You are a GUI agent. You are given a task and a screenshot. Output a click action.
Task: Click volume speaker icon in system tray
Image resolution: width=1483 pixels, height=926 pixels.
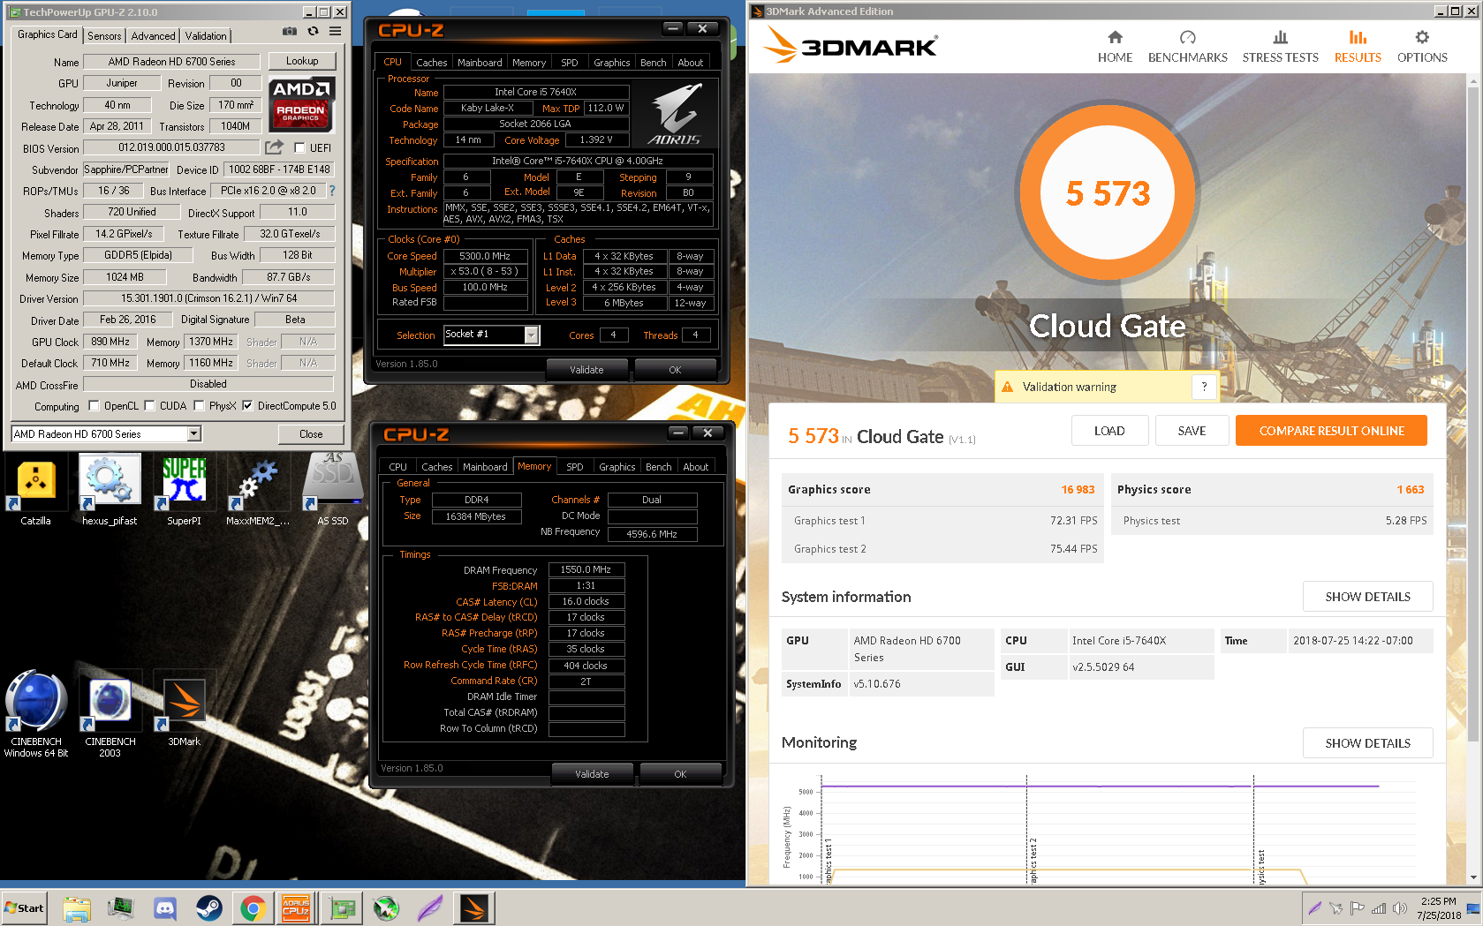(x=1400, y=908)
